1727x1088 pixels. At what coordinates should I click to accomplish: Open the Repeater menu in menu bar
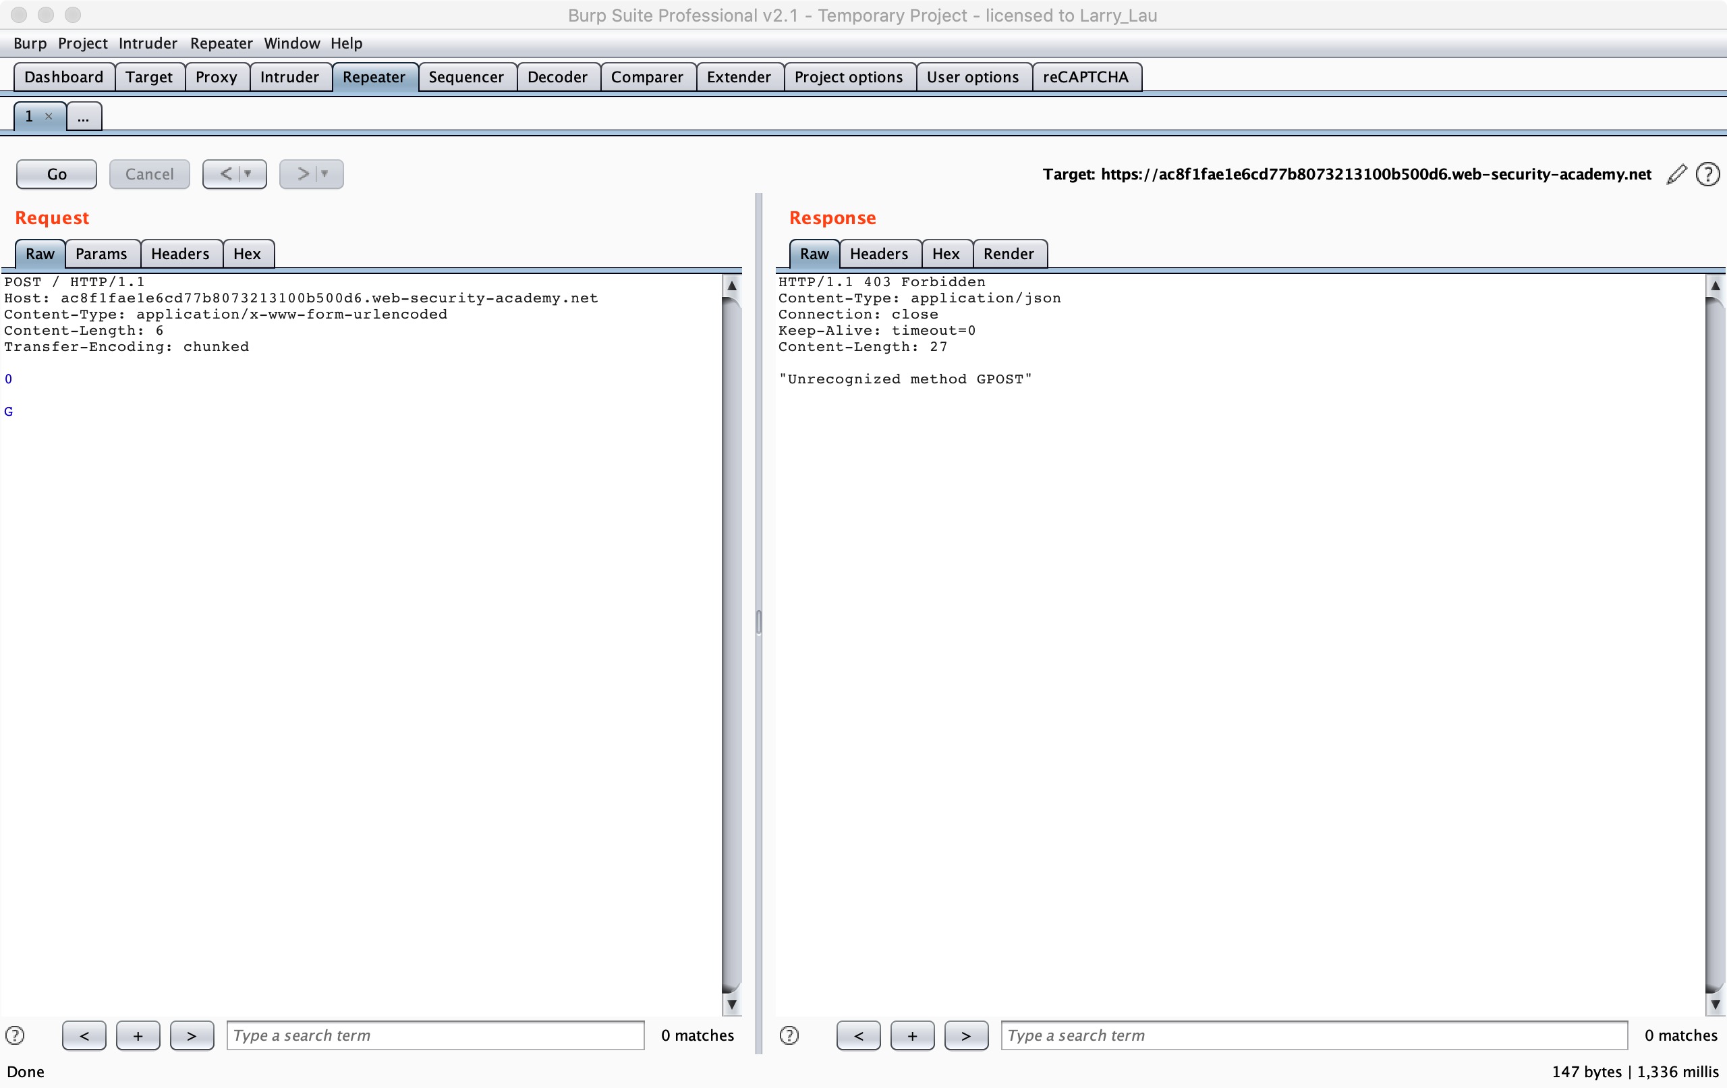(x=221, y=43)
